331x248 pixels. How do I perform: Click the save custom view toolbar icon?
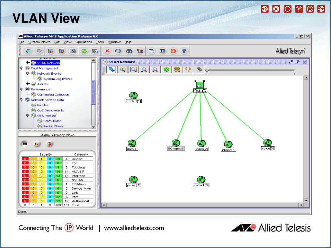pyautogui.click(x=73, y=51)
